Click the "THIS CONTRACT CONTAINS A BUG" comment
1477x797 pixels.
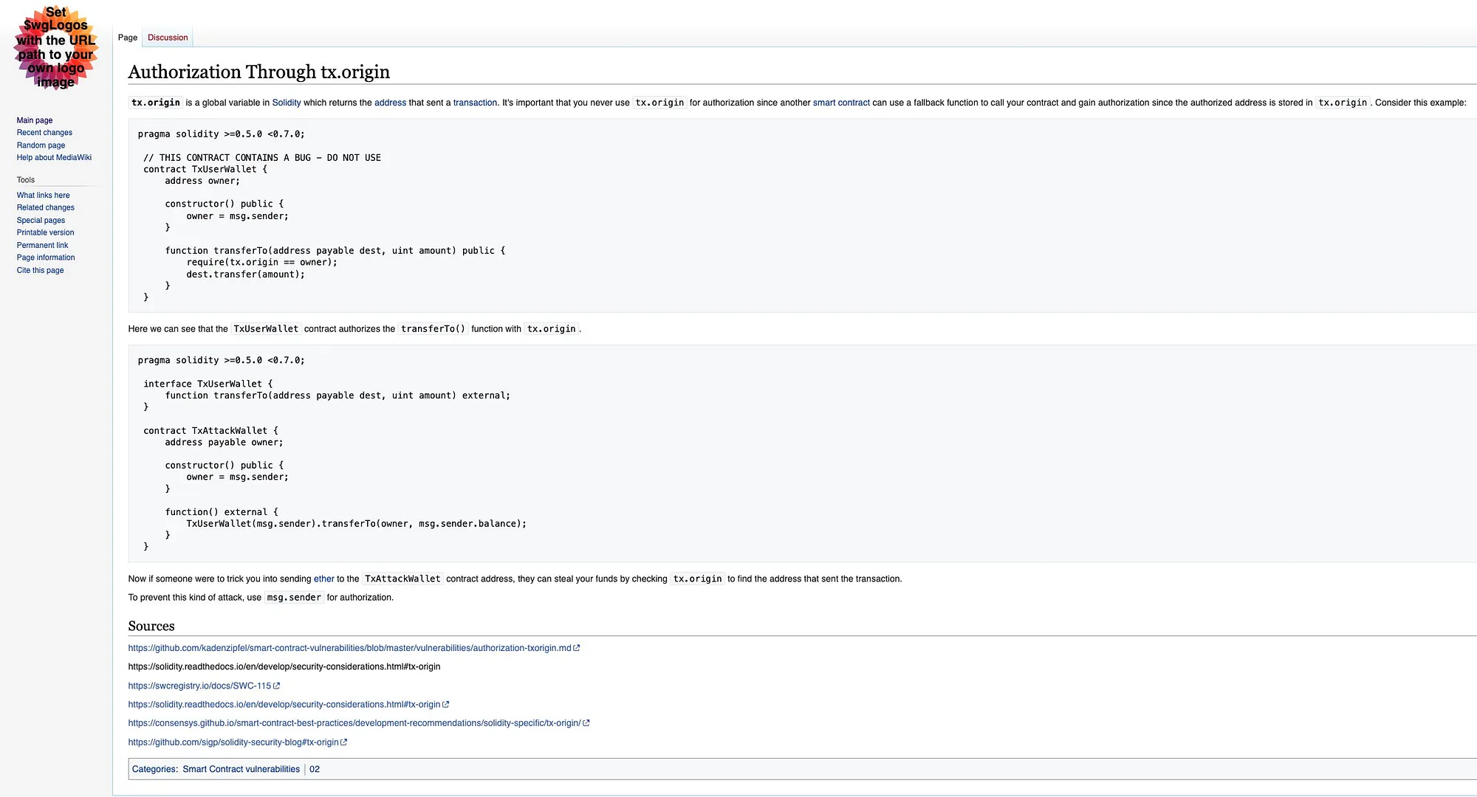click(262, 158)
